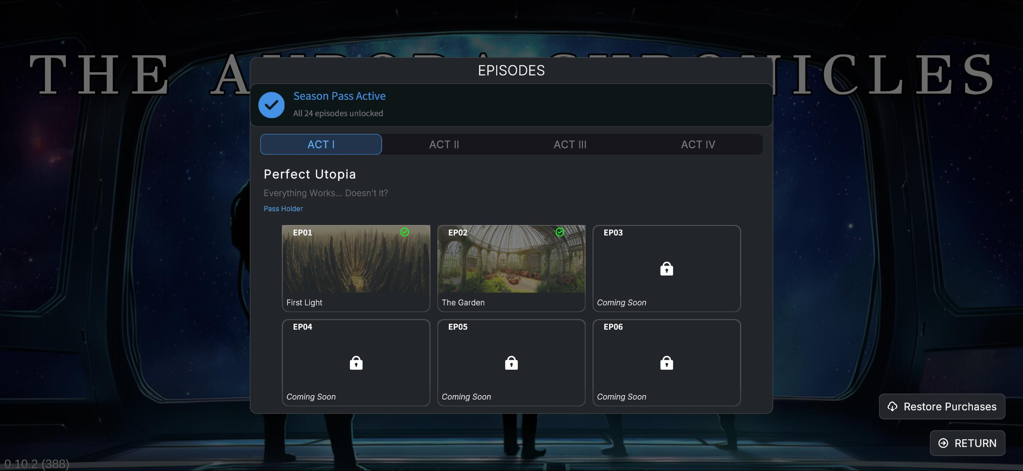
Task: Click the lock icon on EP04
Action: pos(356,363)
